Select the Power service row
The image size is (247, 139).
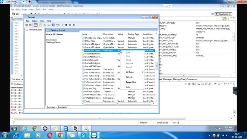(x=118, y=101)
